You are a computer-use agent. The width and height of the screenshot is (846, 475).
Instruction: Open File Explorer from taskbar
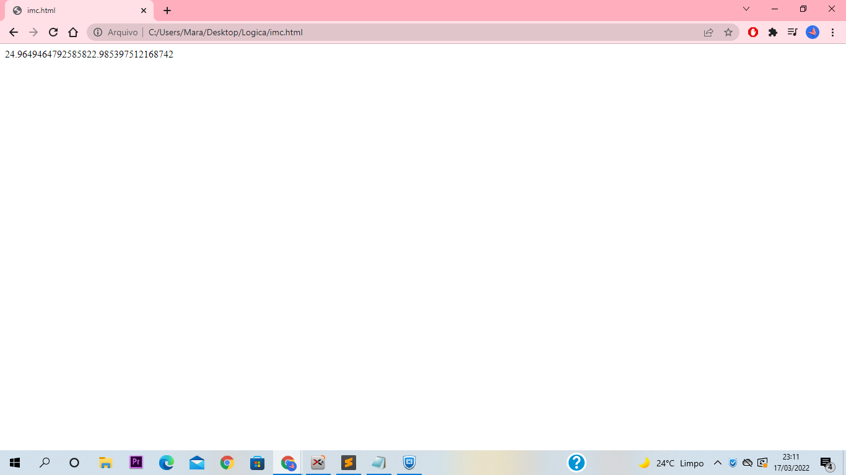click(x=106, y=463)
